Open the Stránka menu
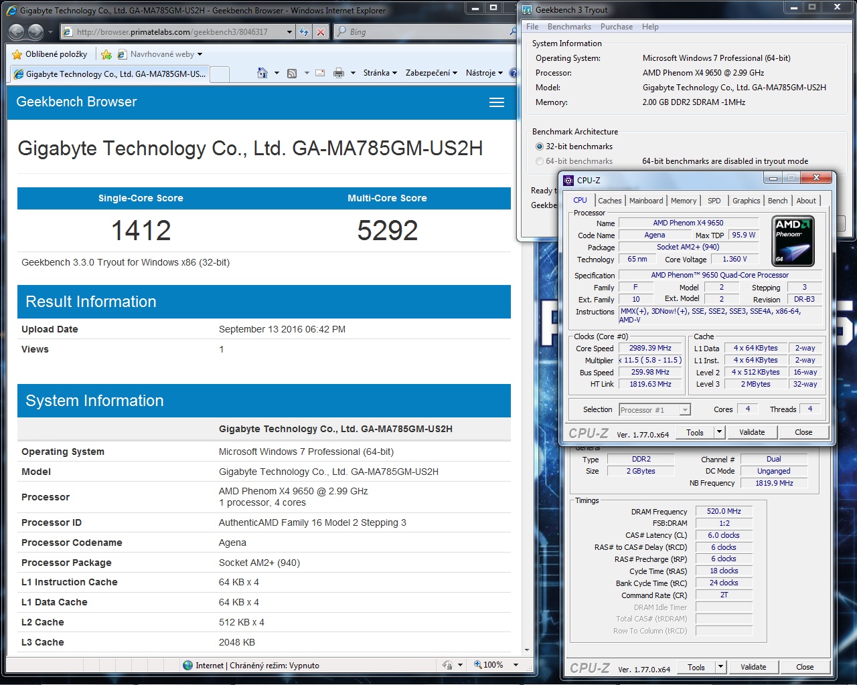 point(380,73)
